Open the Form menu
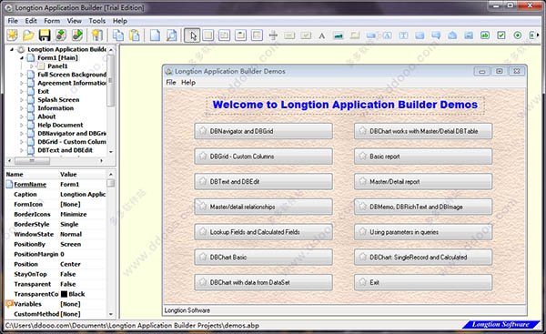Viewport: 546px width, 334px height. pyautogui.click(x=52, y=21)
